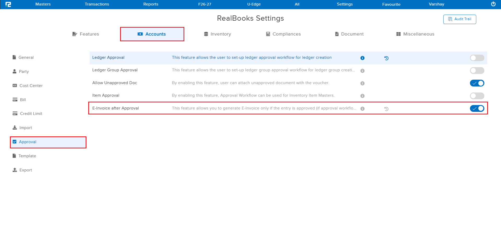Open the U-Edge menu
501x237 pixels.
pos(254,4)
